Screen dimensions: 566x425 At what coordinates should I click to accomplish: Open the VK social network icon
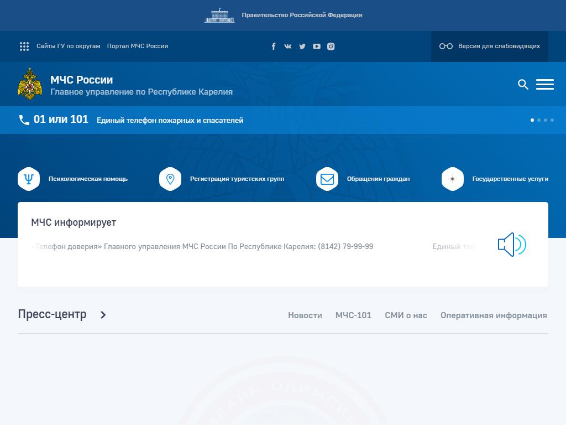click(x=288, y=46)
